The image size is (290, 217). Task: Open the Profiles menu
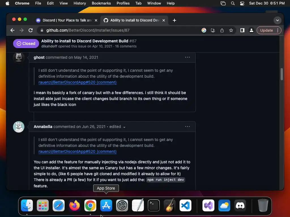click(123, 3)
